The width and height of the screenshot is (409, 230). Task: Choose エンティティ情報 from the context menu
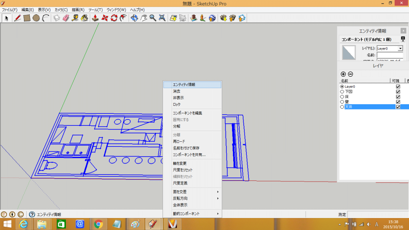point(192,85)
